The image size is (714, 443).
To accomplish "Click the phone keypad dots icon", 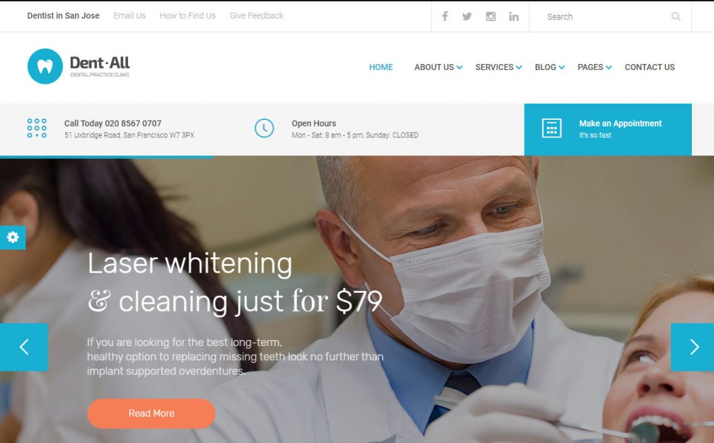I will [x=37, y=129].
